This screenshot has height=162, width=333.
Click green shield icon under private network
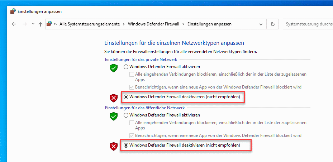[x=114, y=67]
